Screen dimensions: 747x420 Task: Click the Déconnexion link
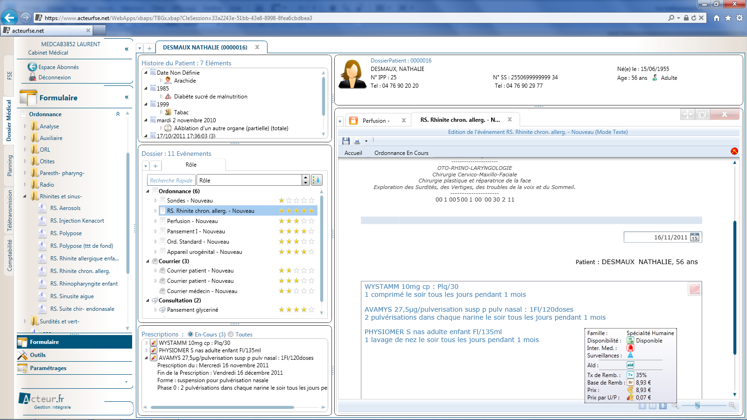[55, 77]
